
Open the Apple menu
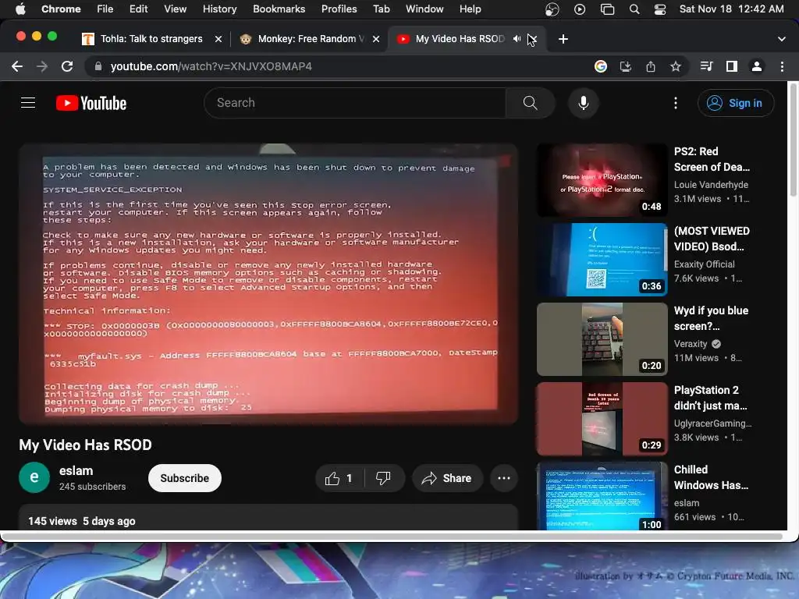(20, 9)
